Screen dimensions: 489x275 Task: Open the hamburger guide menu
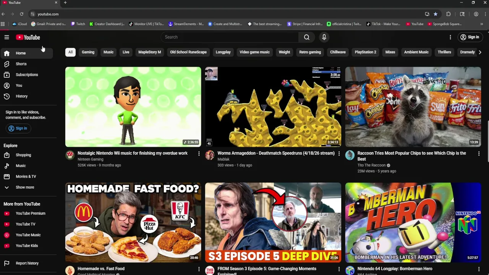6,37
